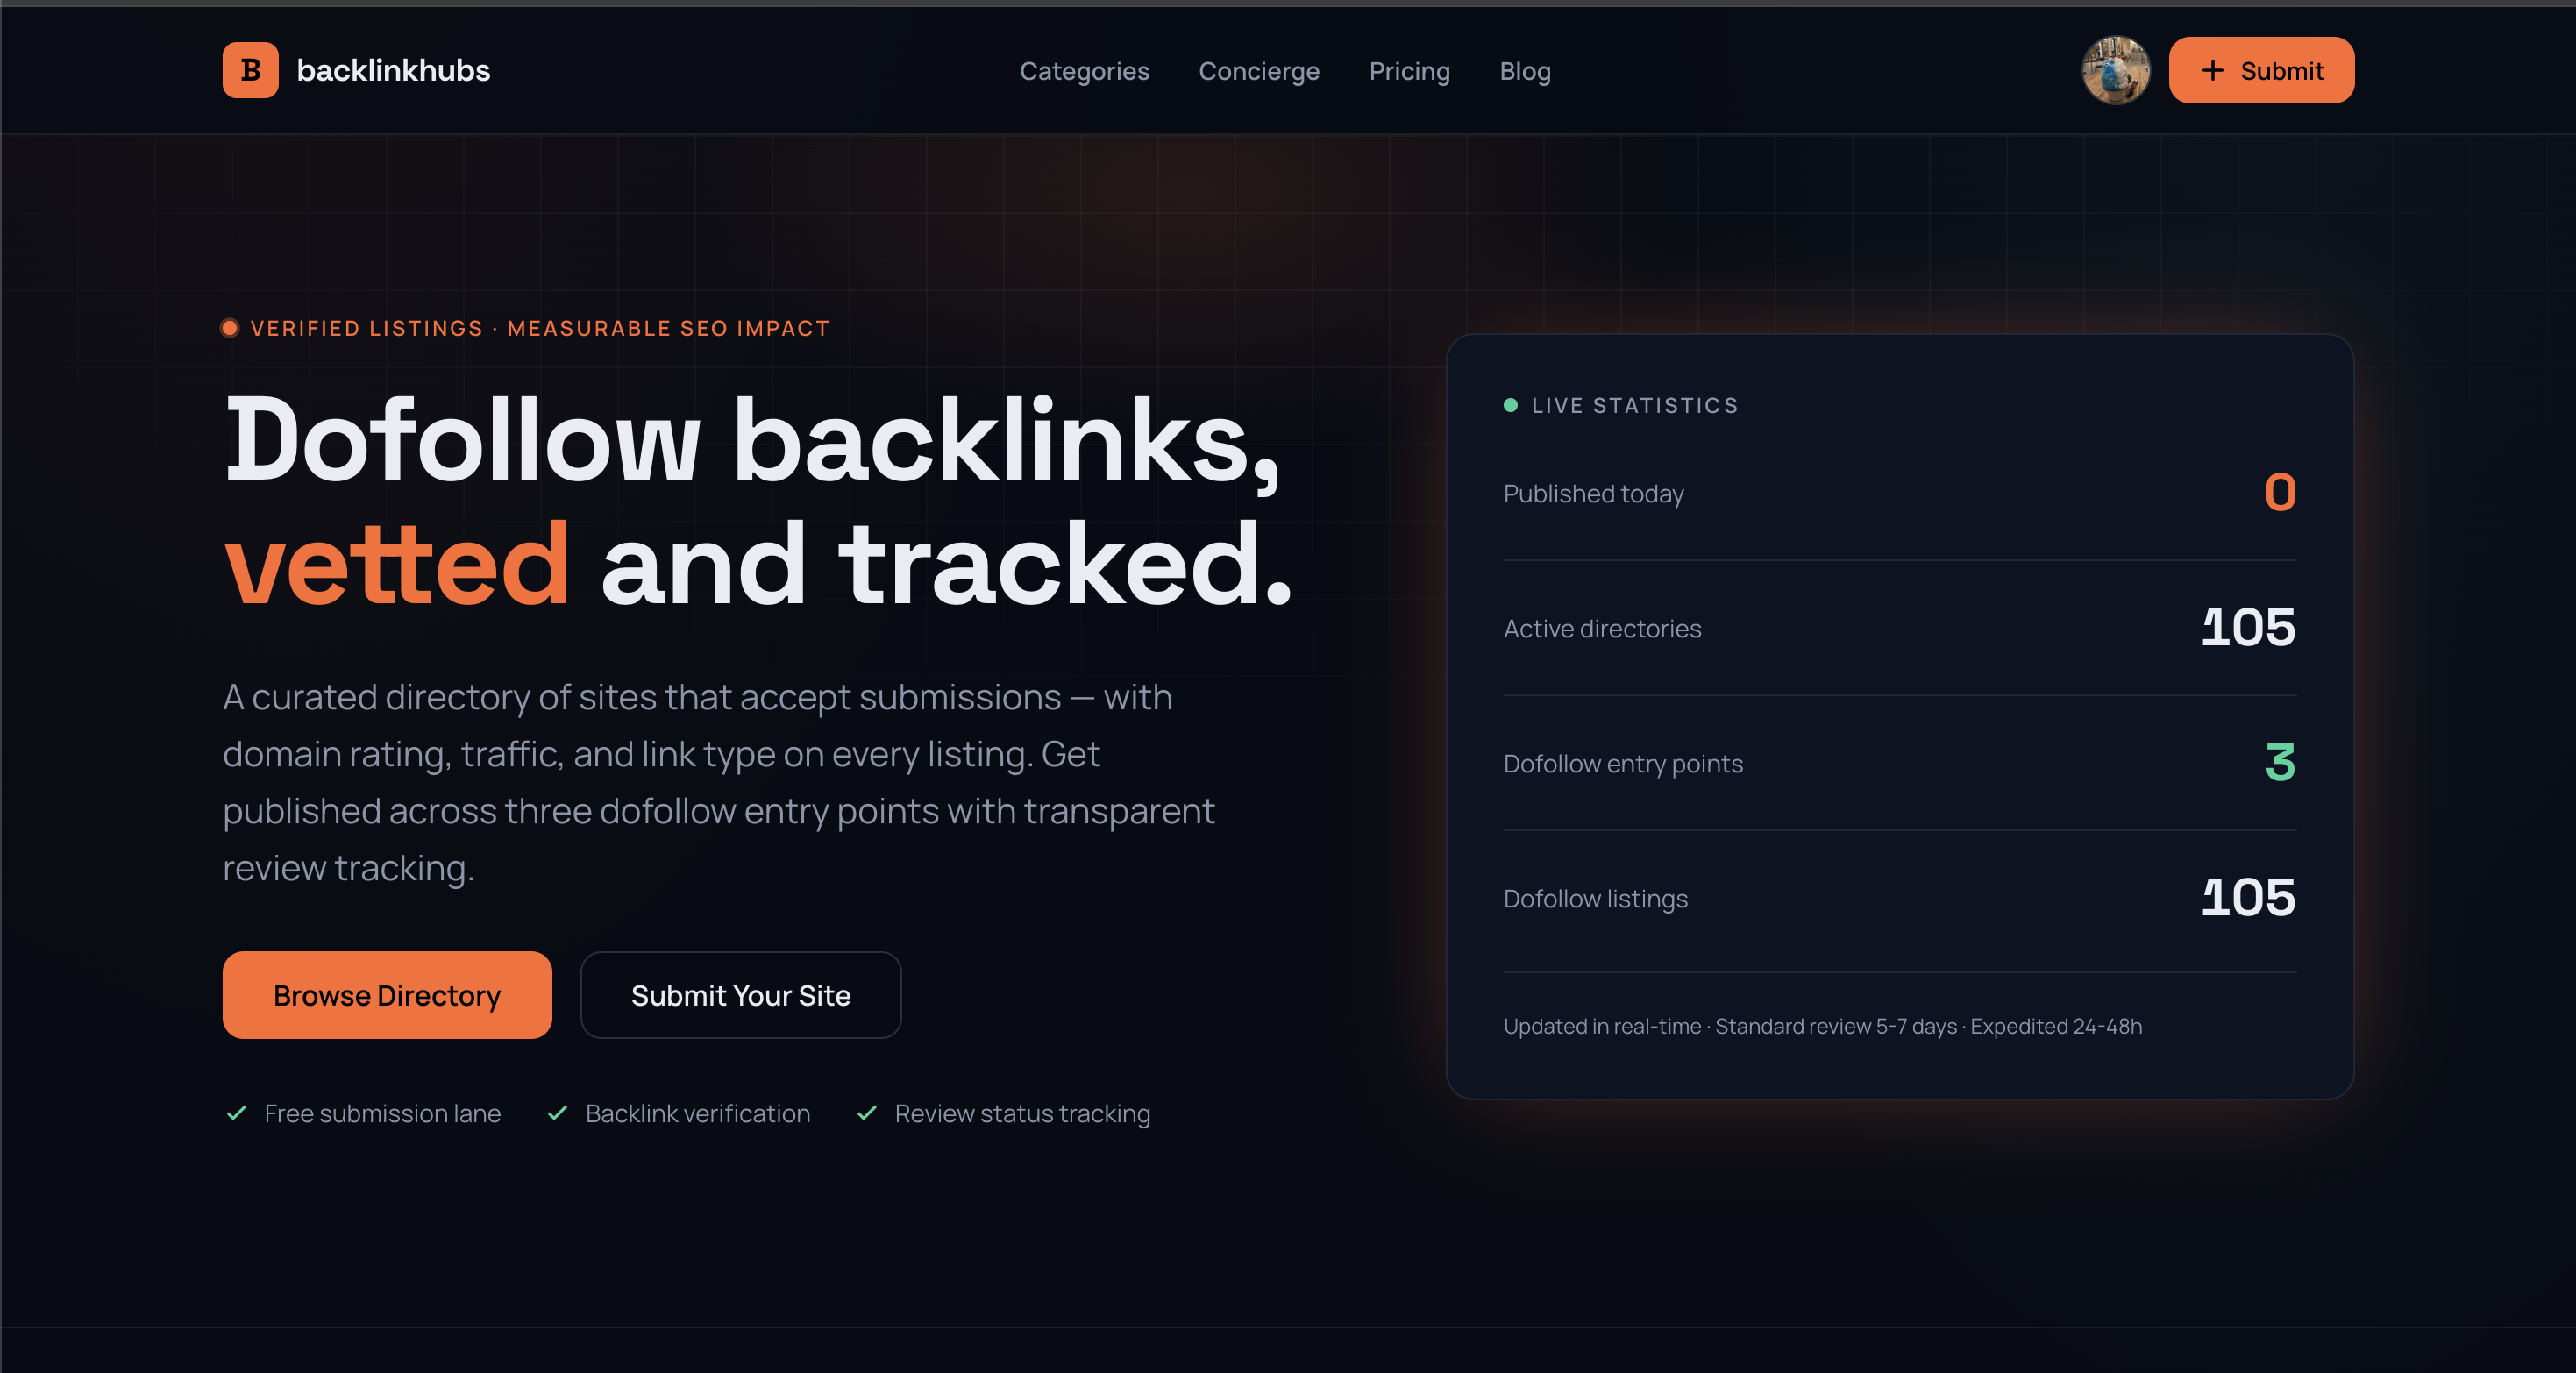Open the Pricing page
This screenshot has width=2576, height=1373.
pos(1409,71)
